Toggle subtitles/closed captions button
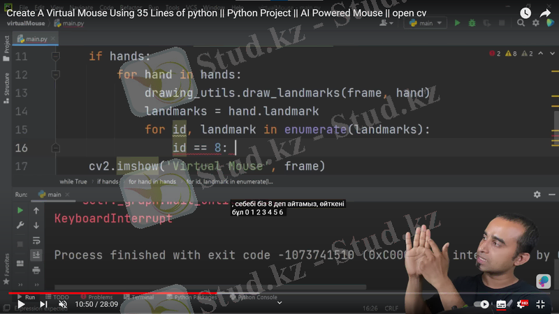The height and width of the screenshot is (314, 559). (501, 304)
